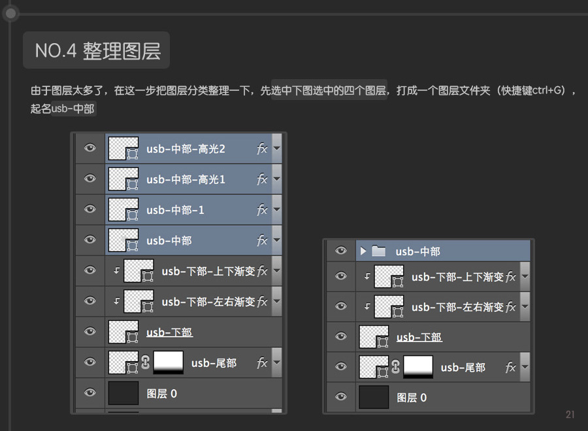Expand the usb-中部 group disclosure triangle
The width and height of the screenshot is (588, 431).
(x=363, y=250)
